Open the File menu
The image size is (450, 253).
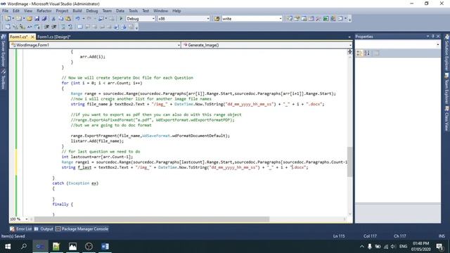[5, 11]
